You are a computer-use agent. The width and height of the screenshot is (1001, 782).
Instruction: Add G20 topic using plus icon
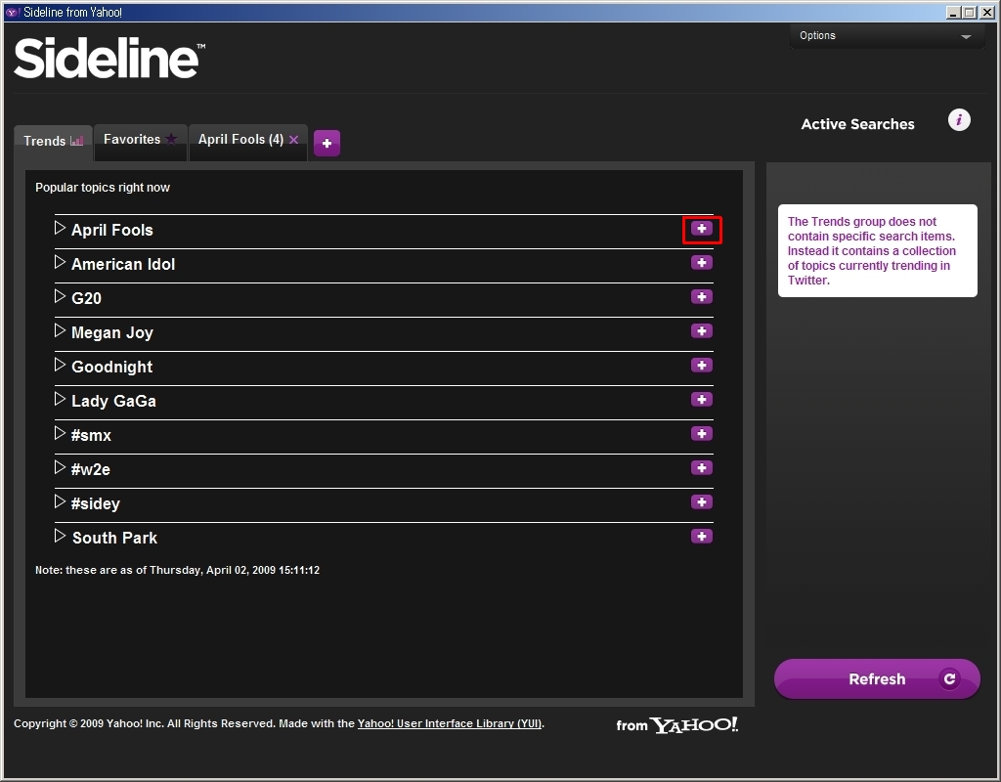coord(702,297)
